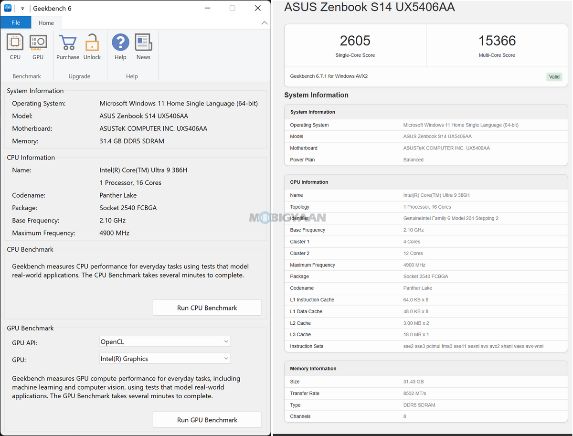Click the Motherboard value in the Geekbench 6 window
Screen dimensions: 573x436
pyautogui.click(x=153, y=128)
